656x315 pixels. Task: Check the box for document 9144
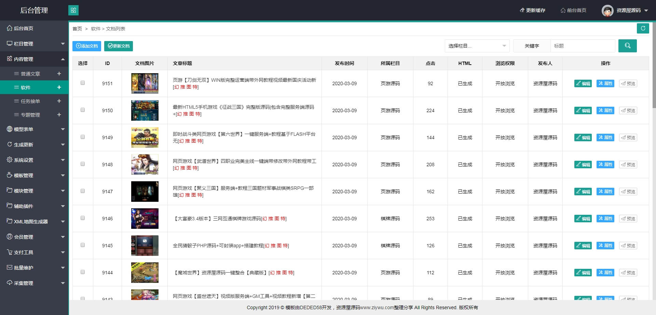pos(83,272)
